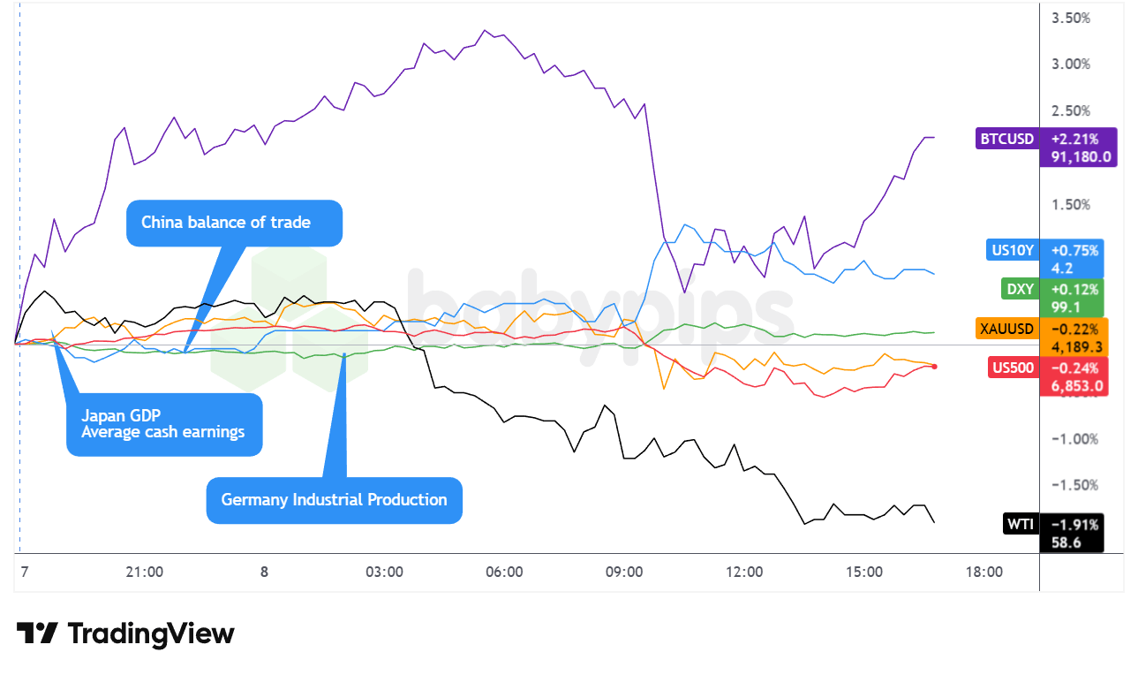Click the 03:00 time axis label
The image size is (1138, 675).
pos(384,572)
